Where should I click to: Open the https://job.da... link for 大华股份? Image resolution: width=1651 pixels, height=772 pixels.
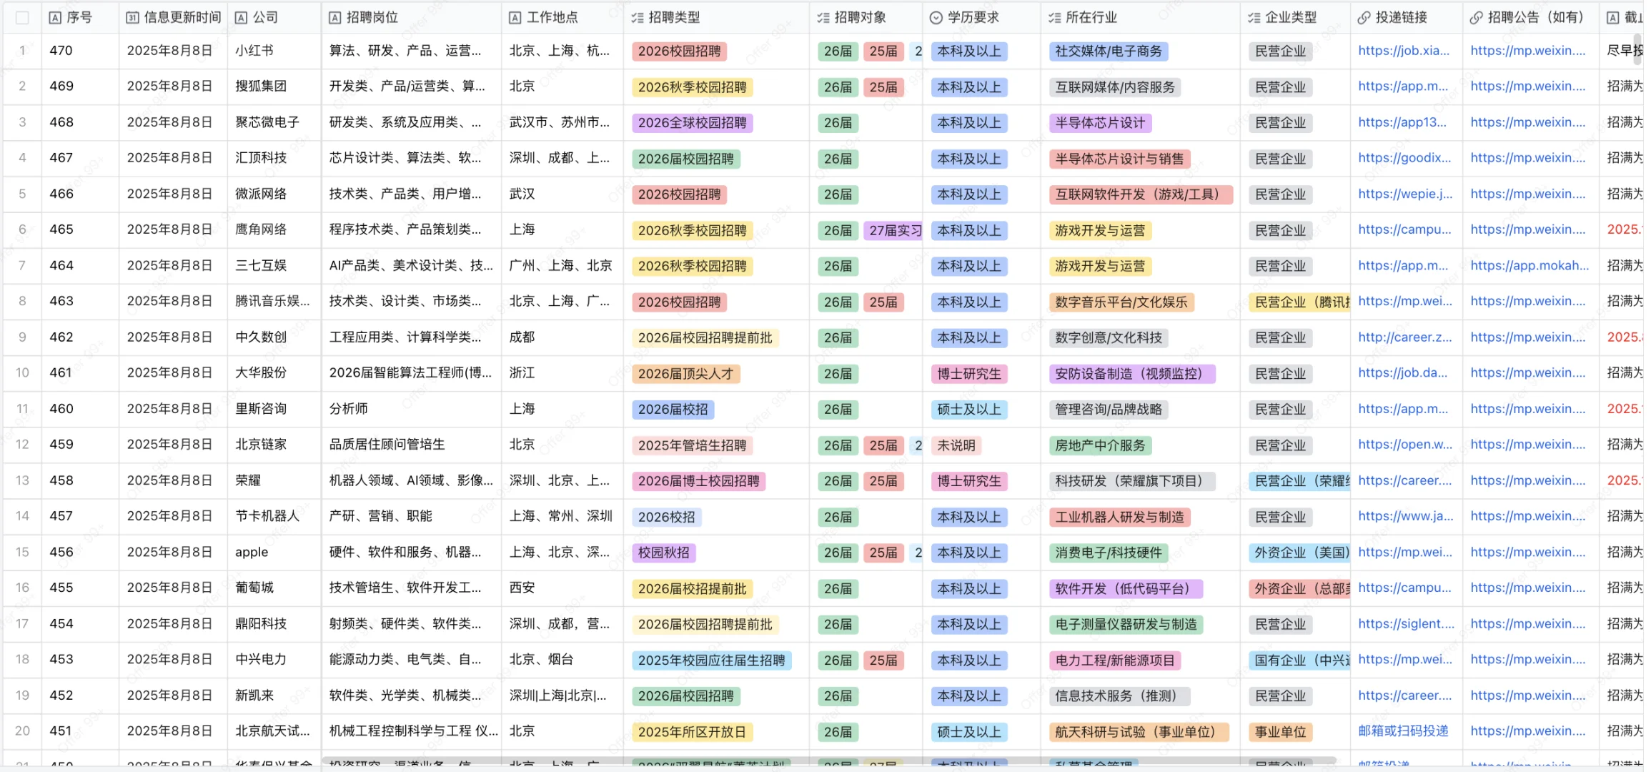1402,373
